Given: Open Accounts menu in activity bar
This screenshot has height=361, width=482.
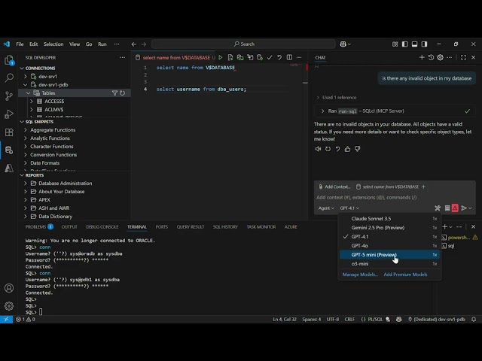Looking at the screenshot, I should coord(9,288).
